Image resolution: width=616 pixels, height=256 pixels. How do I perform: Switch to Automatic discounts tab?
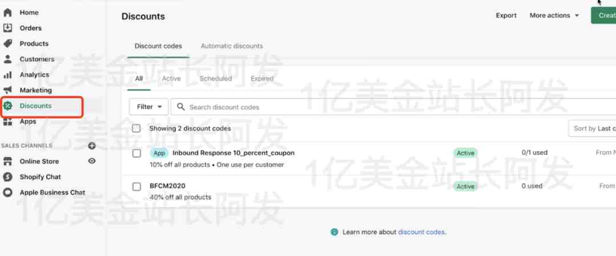click(232, 46)
